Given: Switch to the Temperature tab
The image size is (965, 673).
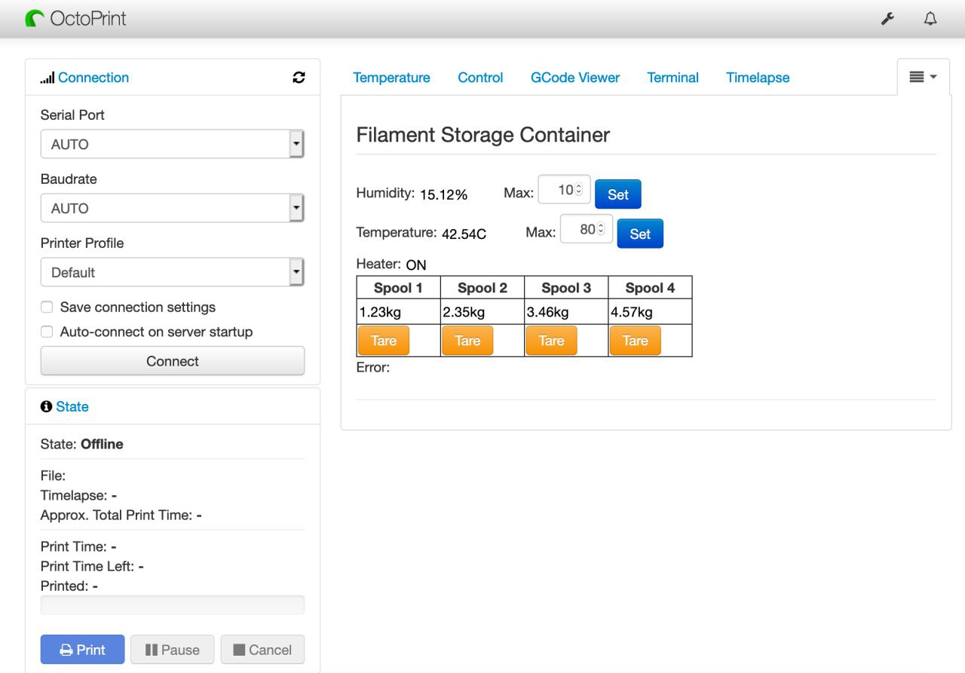Looking at the screenshot, I should tap(391, 78).
